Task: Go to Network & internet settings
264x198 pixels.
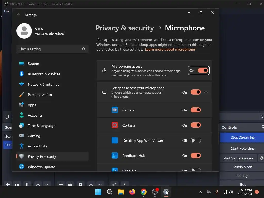Action: (x=53, y=84)
